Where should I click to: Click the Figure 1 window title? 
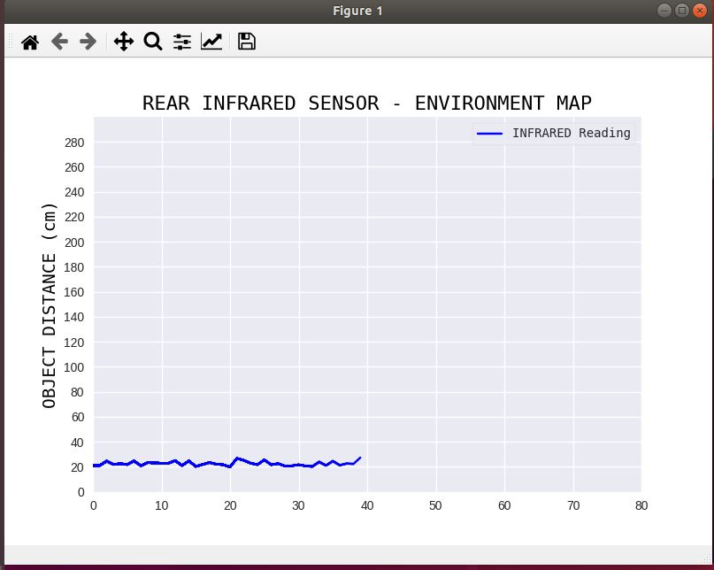pyautogui.click(x=357, y=11)
